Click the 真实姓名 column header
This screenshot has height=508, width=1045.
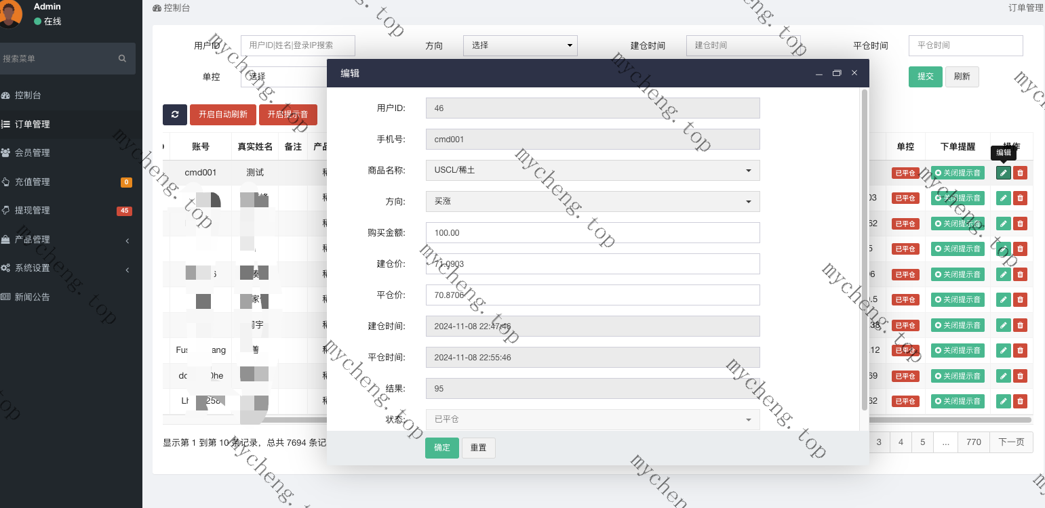(255, 146)
